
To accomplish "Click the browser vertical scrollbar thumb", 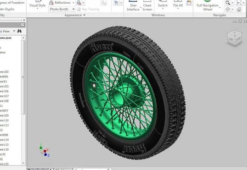I will pos(23,77).
